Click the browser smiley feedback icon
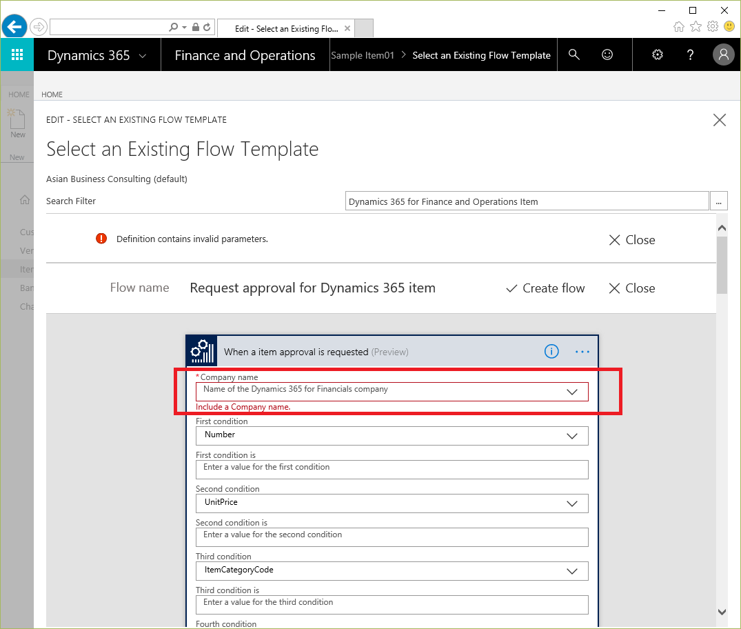This screenshot has height=629, width=741. (729, 26)
